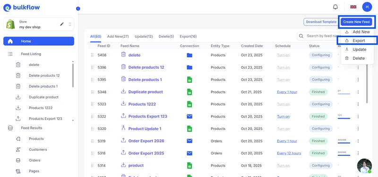Image resolution: width=378 pixels, height=177 pixels.
Task: Open the notifications bell
Action: (335, 7)
